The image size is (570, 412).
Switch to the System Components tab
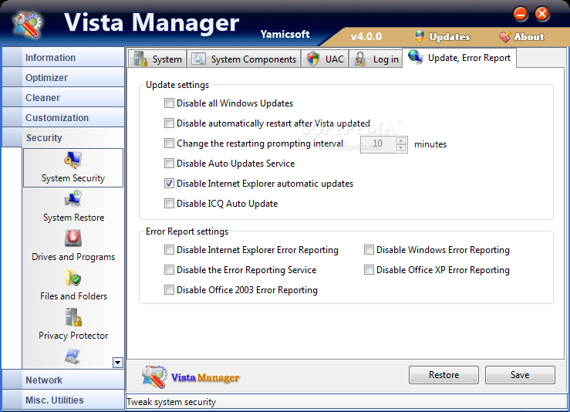(x=244, y=59)
